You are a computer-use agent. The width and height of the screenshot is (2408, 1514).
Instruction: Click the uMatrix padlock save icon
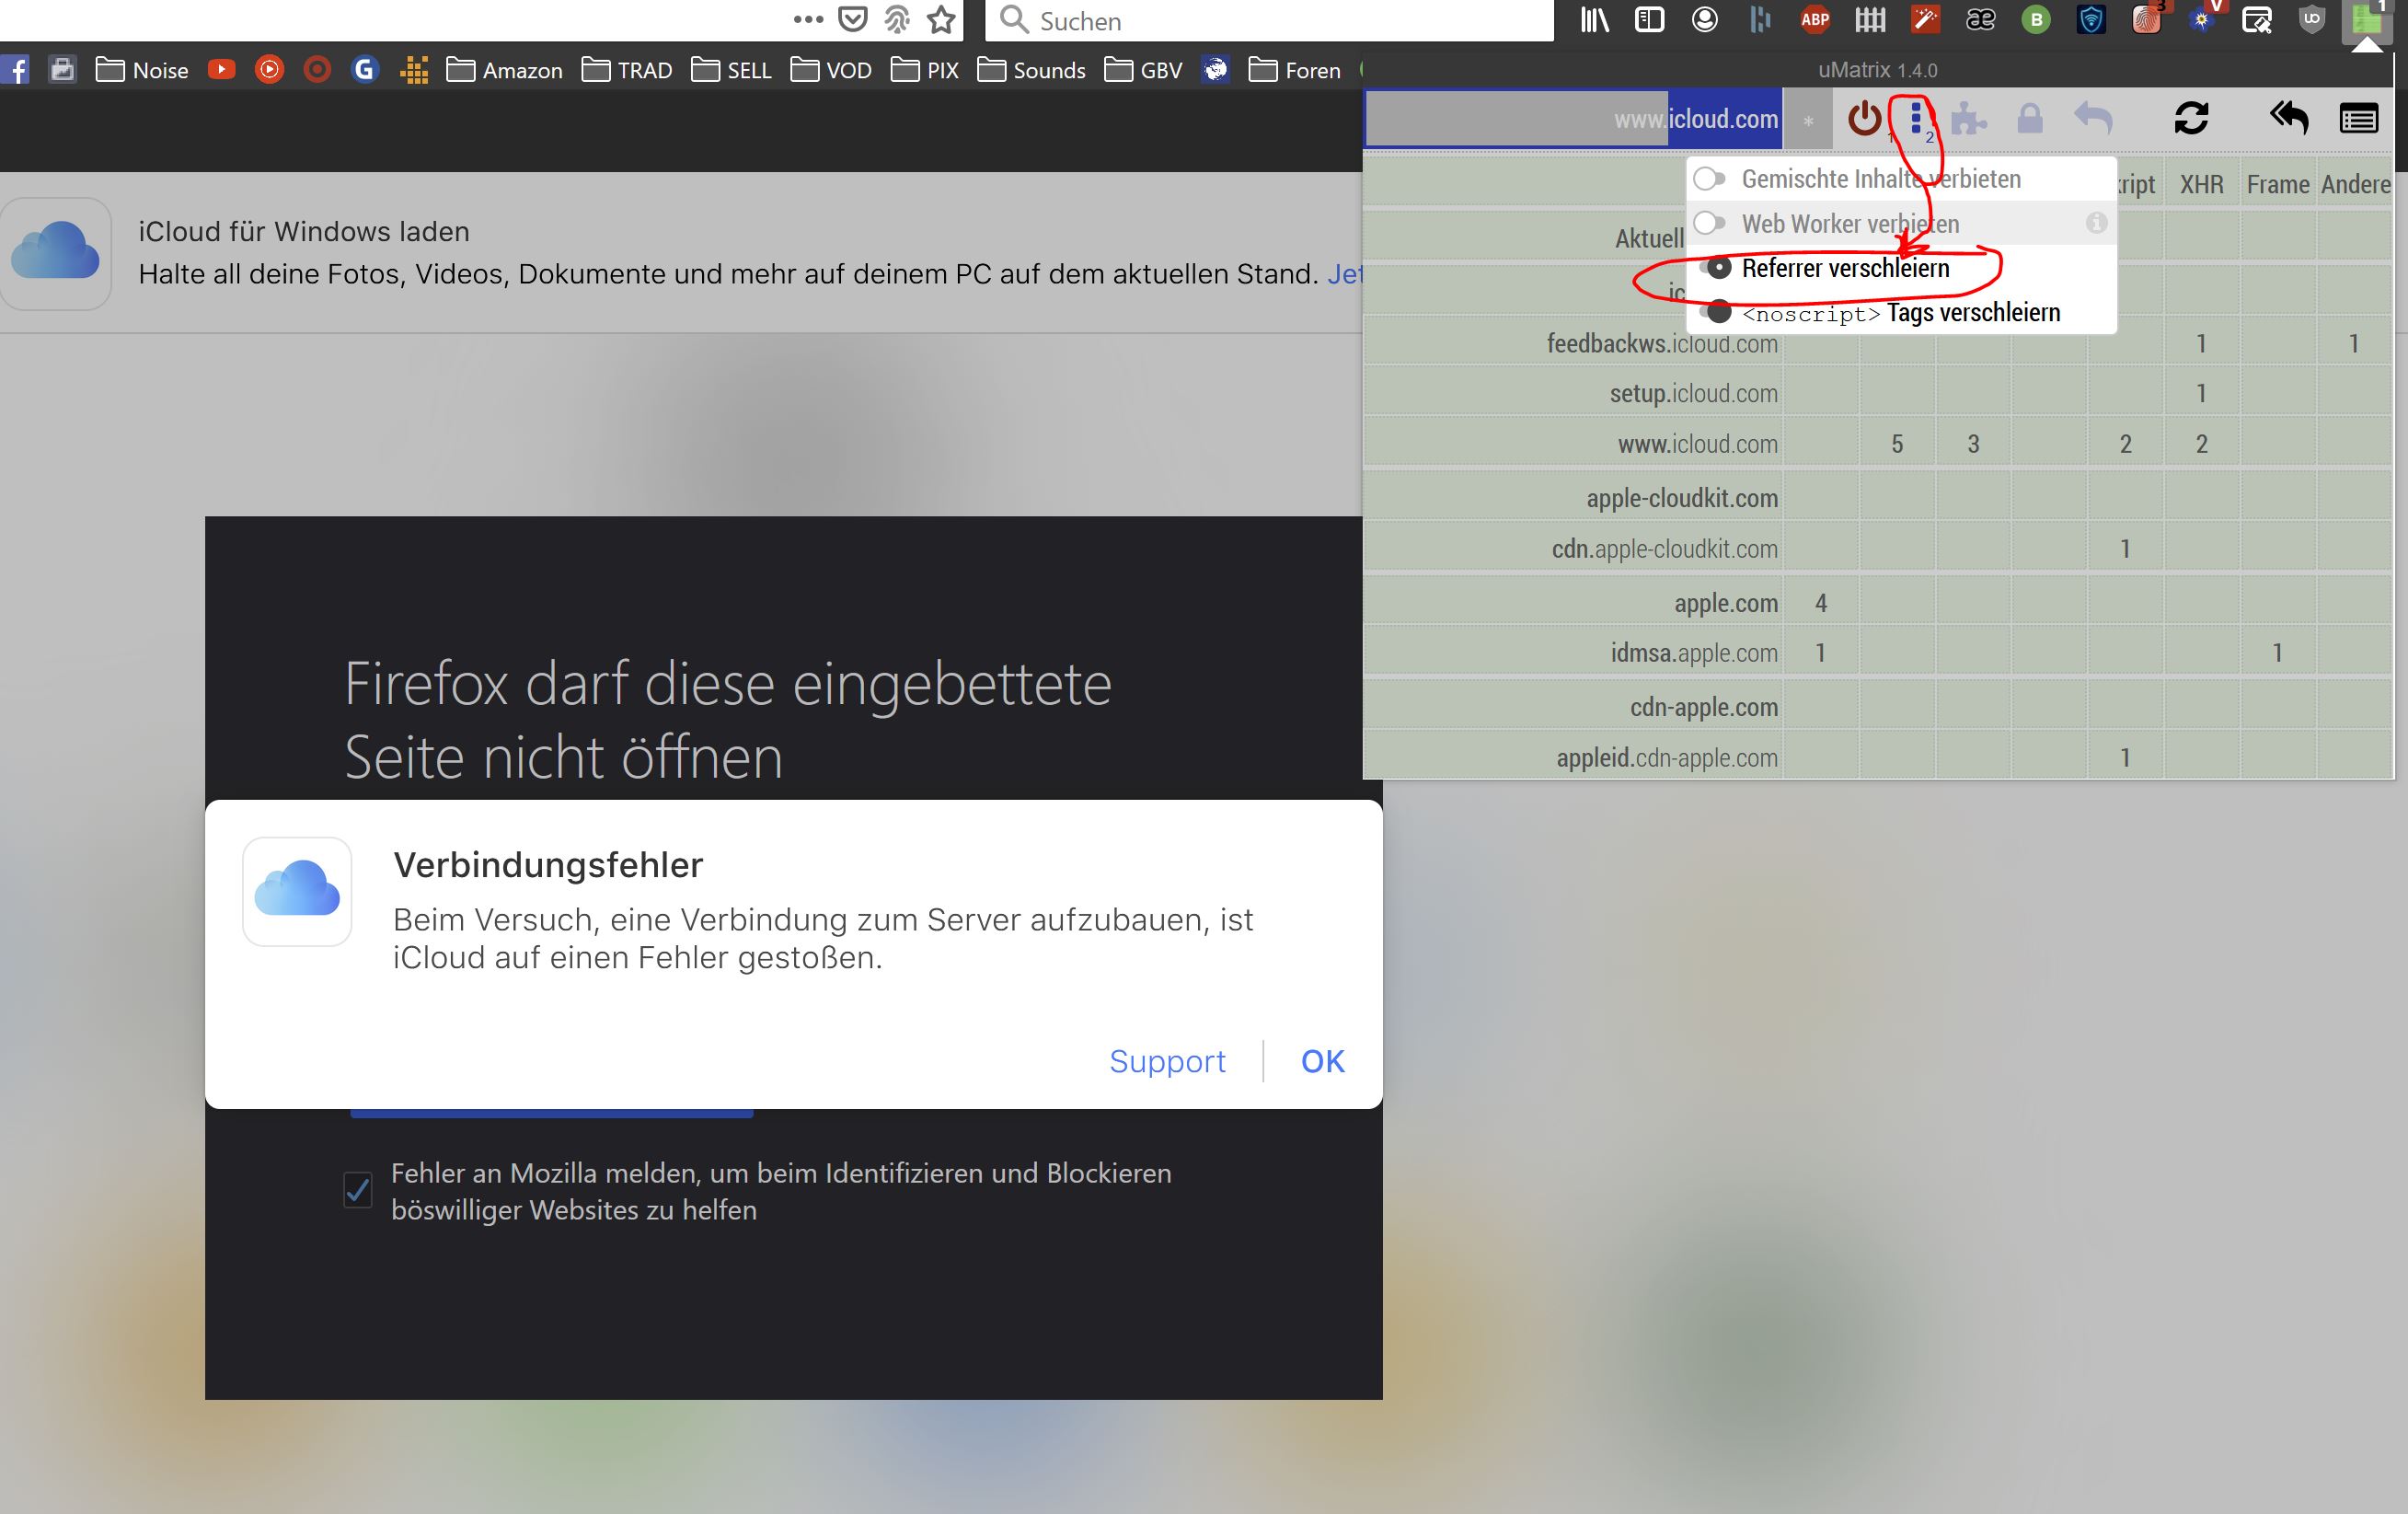coord(2029,119)
